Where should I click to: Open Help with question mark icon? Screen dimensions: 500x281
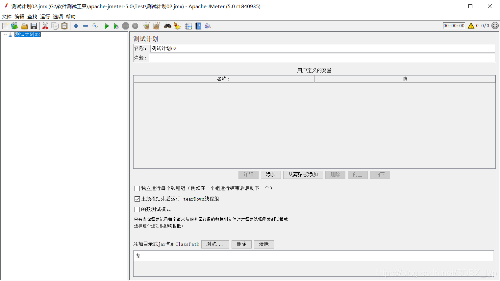click(x=198, y=26)
